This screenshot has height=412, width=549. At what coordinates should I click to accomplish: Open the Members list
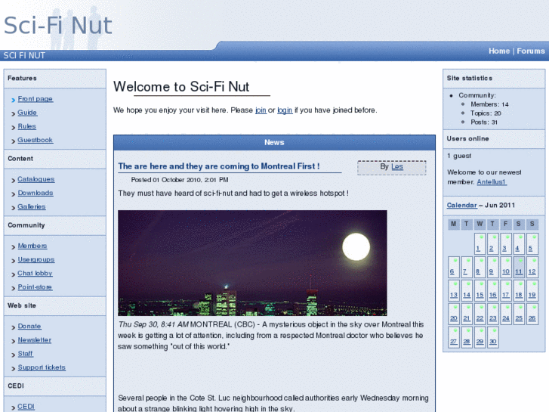pos(32,246)
